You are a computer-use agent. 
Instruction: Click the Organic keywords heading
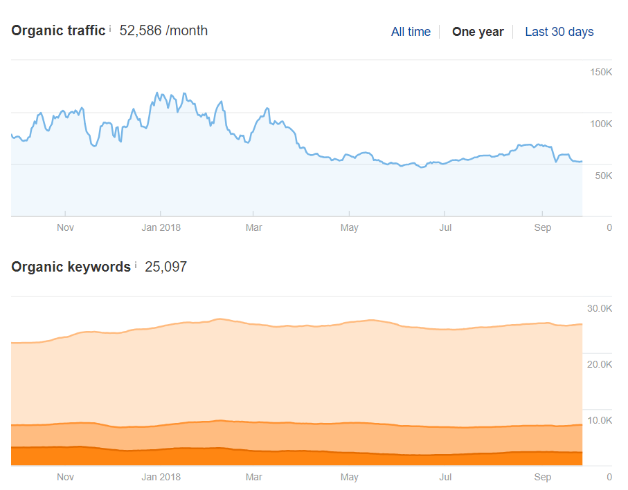tap(71, 267)
